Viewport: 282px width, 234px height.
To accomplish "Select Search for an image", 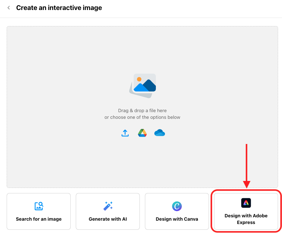I will [39, 211].
